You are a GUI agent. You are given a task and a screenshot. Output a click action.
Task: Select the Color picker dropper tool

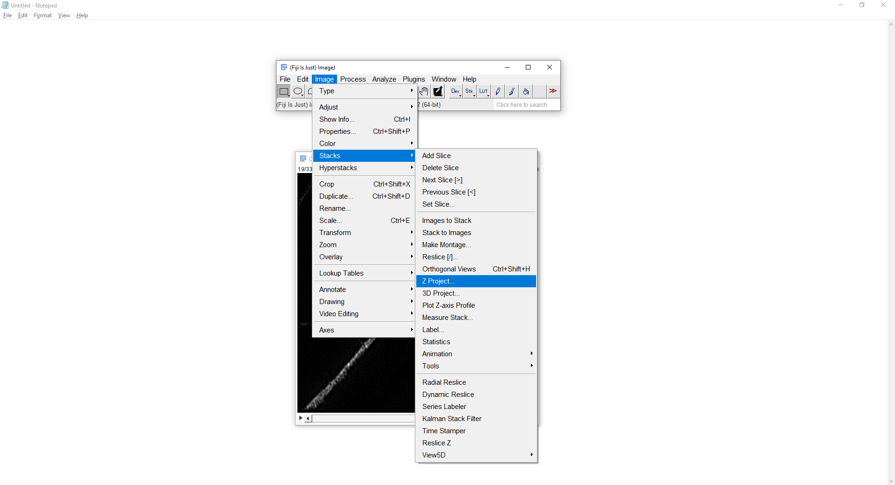coord(438,91)
